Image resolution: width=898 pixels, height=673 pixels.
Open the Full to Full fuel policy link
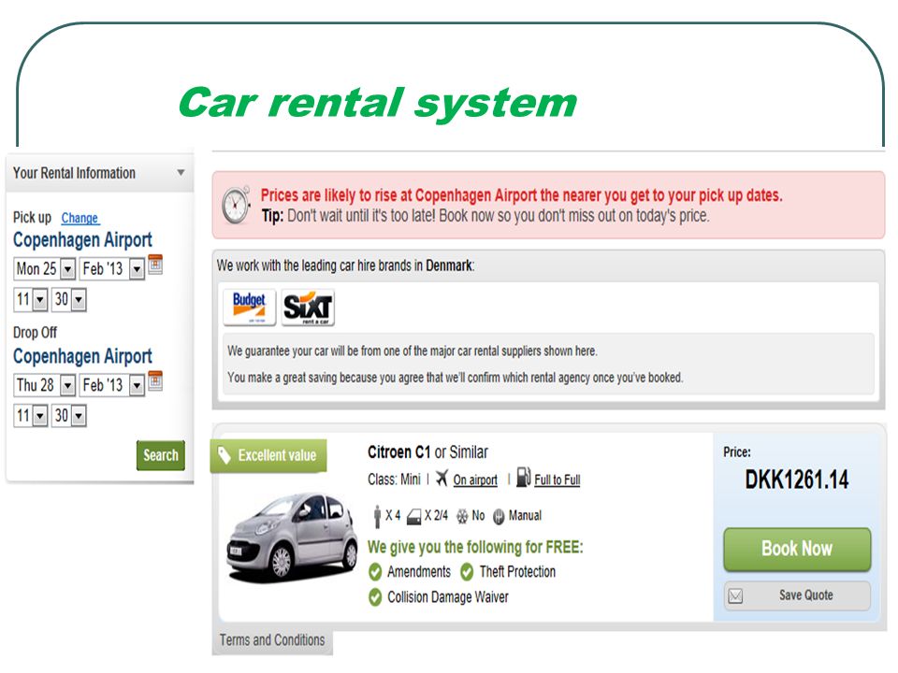(558, 480)
